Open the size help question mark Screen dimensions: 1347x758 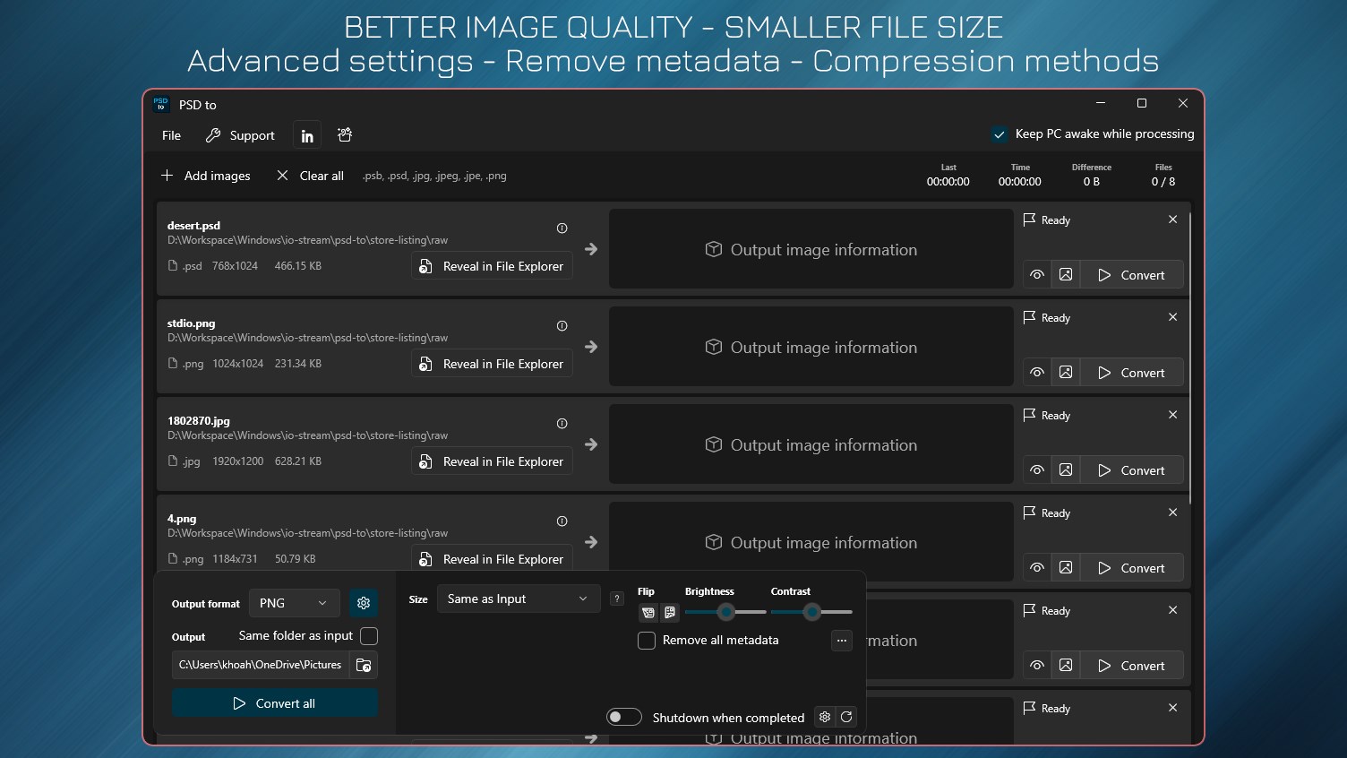click(x=617, y=599)
